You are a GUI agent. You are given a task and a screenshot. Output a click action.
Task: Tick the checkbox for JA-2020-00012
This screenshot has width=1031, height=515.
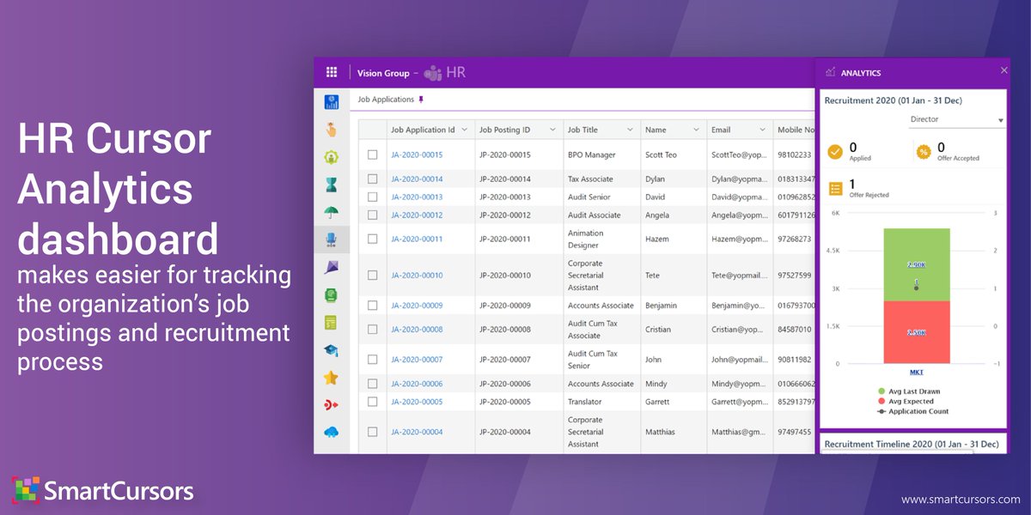(x=373, y=215)
